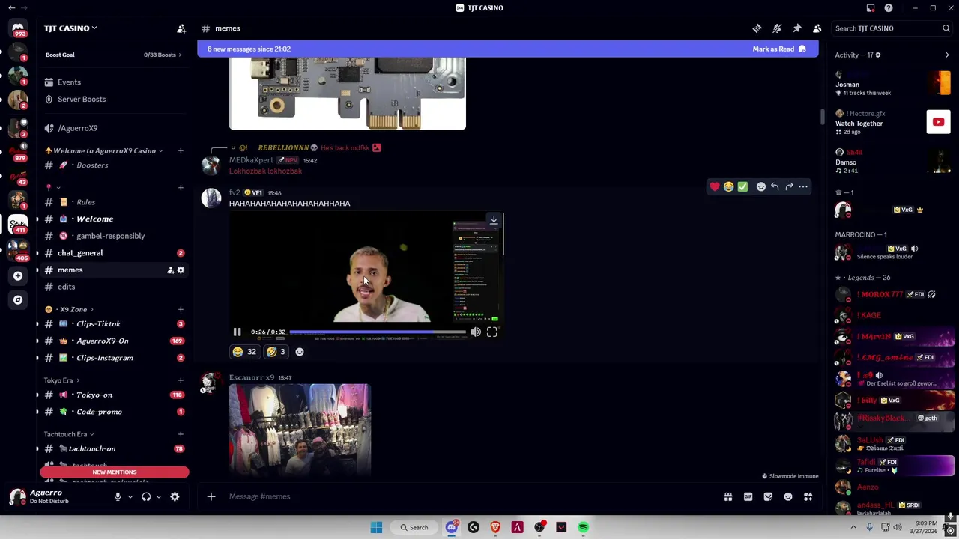Screen dimensions: 959x539
Task: Expand Activity panel with right chevron
Action: (x=947, y=55)
